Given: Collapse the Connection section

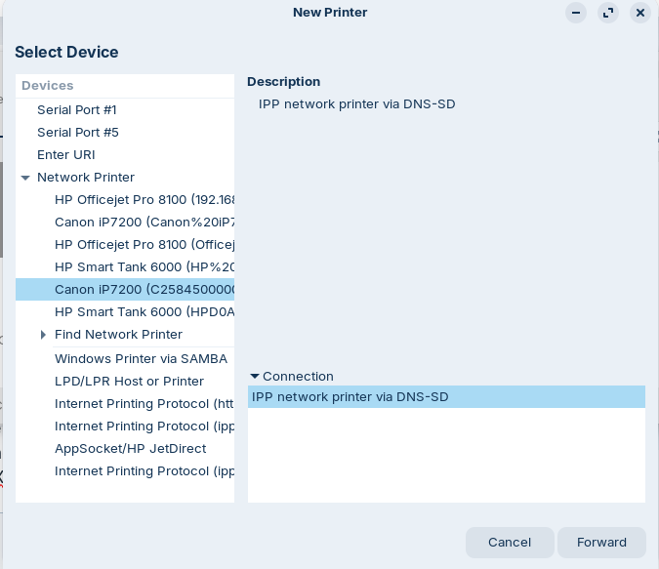Looking at the screenshot, I should point(255,377).
